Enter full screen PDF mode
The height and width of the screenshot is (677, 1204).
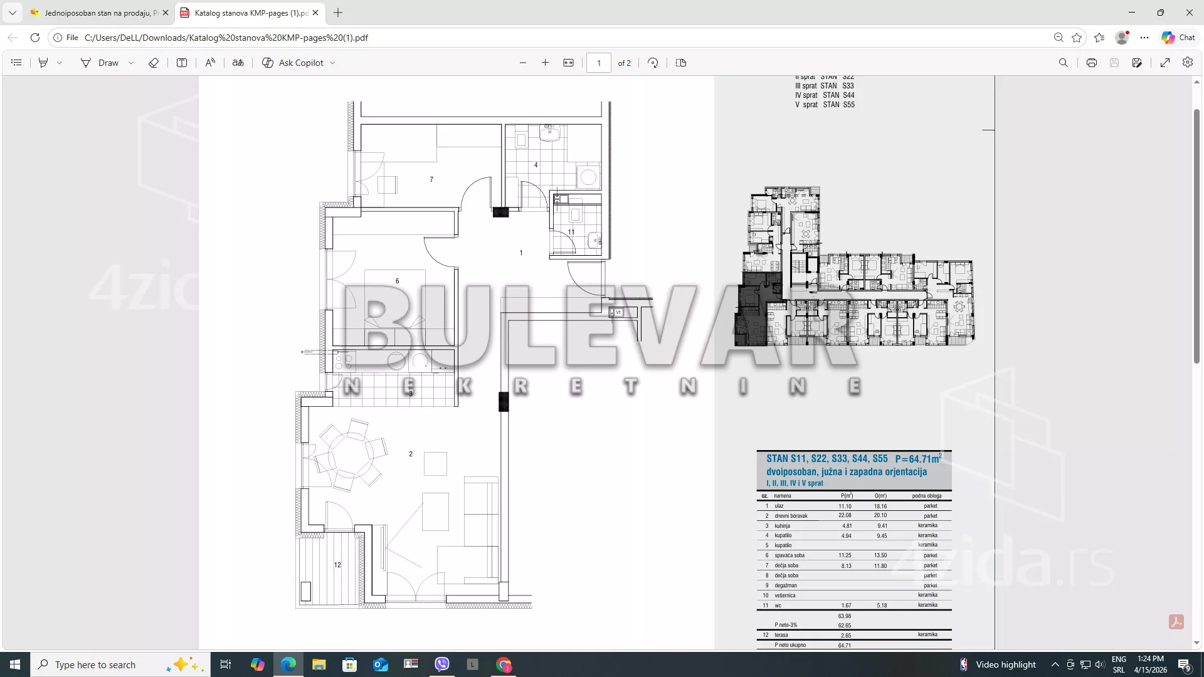[x=1164, y=63]
